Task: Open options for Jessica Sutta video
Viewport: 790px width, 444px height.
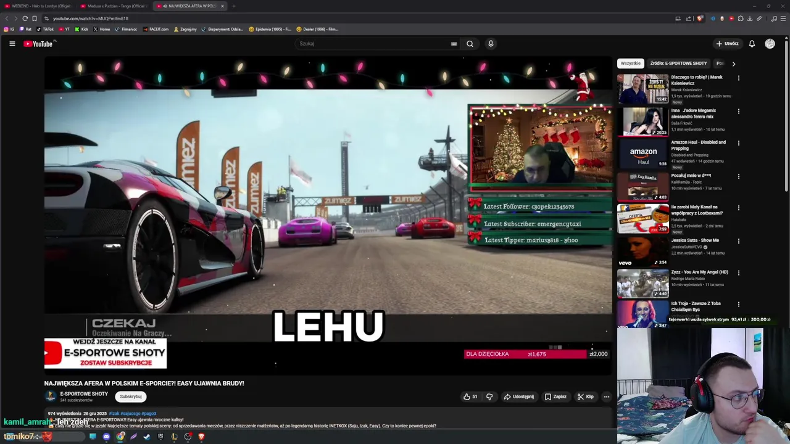Action: pyautogui.click(x=738, y=241)
